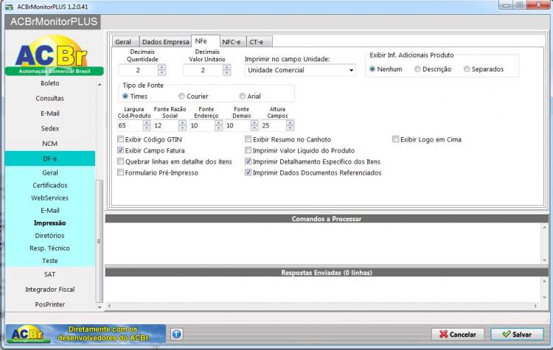This screenshot has height=350, width=553.
Task: Click the Largura Cód.Produto input field
Action: 130,125
